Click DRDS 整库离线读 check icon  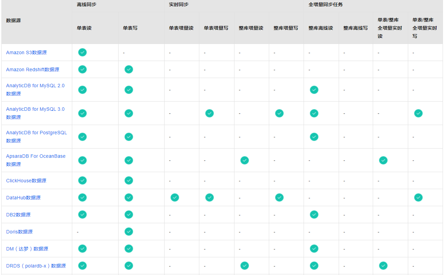(x=314, y=266)
